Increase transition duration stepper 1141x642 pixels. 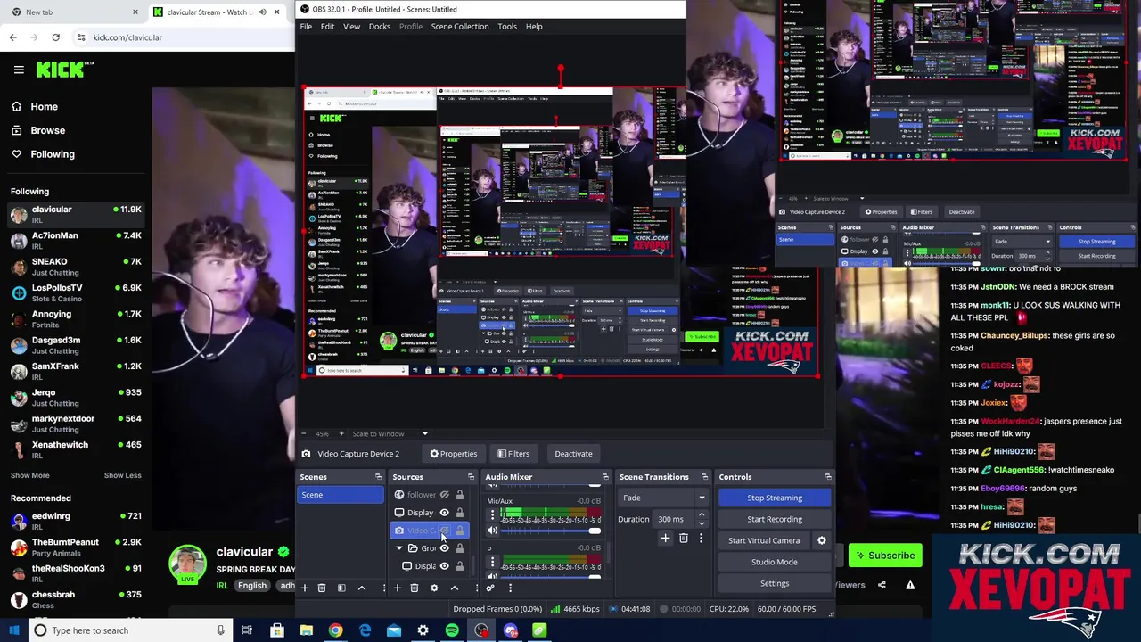tap(701, 515)
